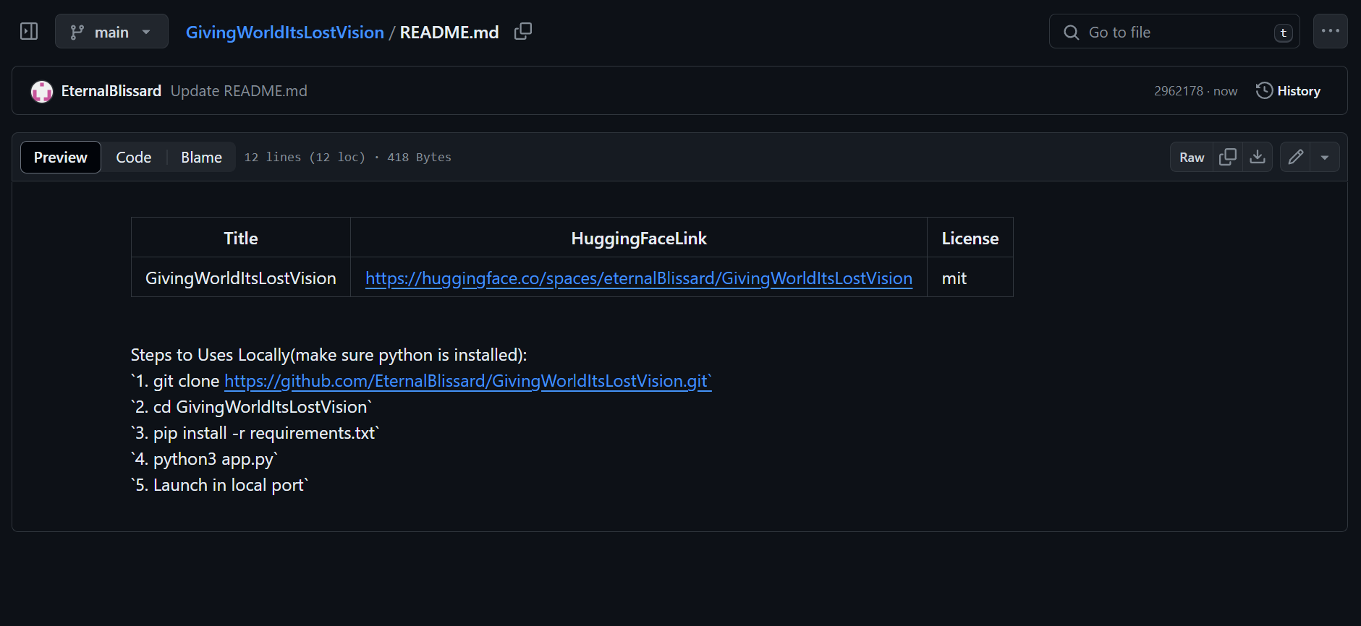Open GivingWorldItsLostVision repository breadcrumb link
The image size is (1361, 626).
284,33
